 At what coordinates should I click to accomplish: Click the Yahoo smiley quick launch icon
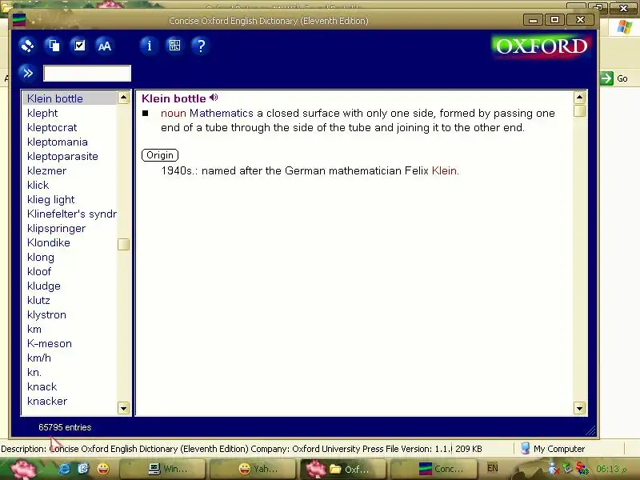coord(103,469)
